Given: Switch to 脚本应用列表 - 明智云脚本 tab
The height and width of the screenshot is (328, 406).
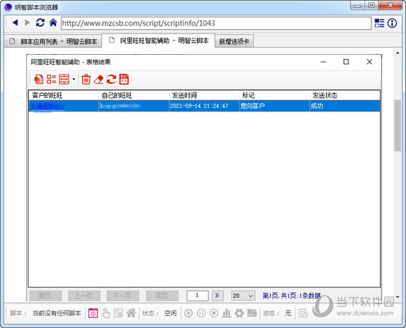Looking at the screenshot, I should pos(53,41).
